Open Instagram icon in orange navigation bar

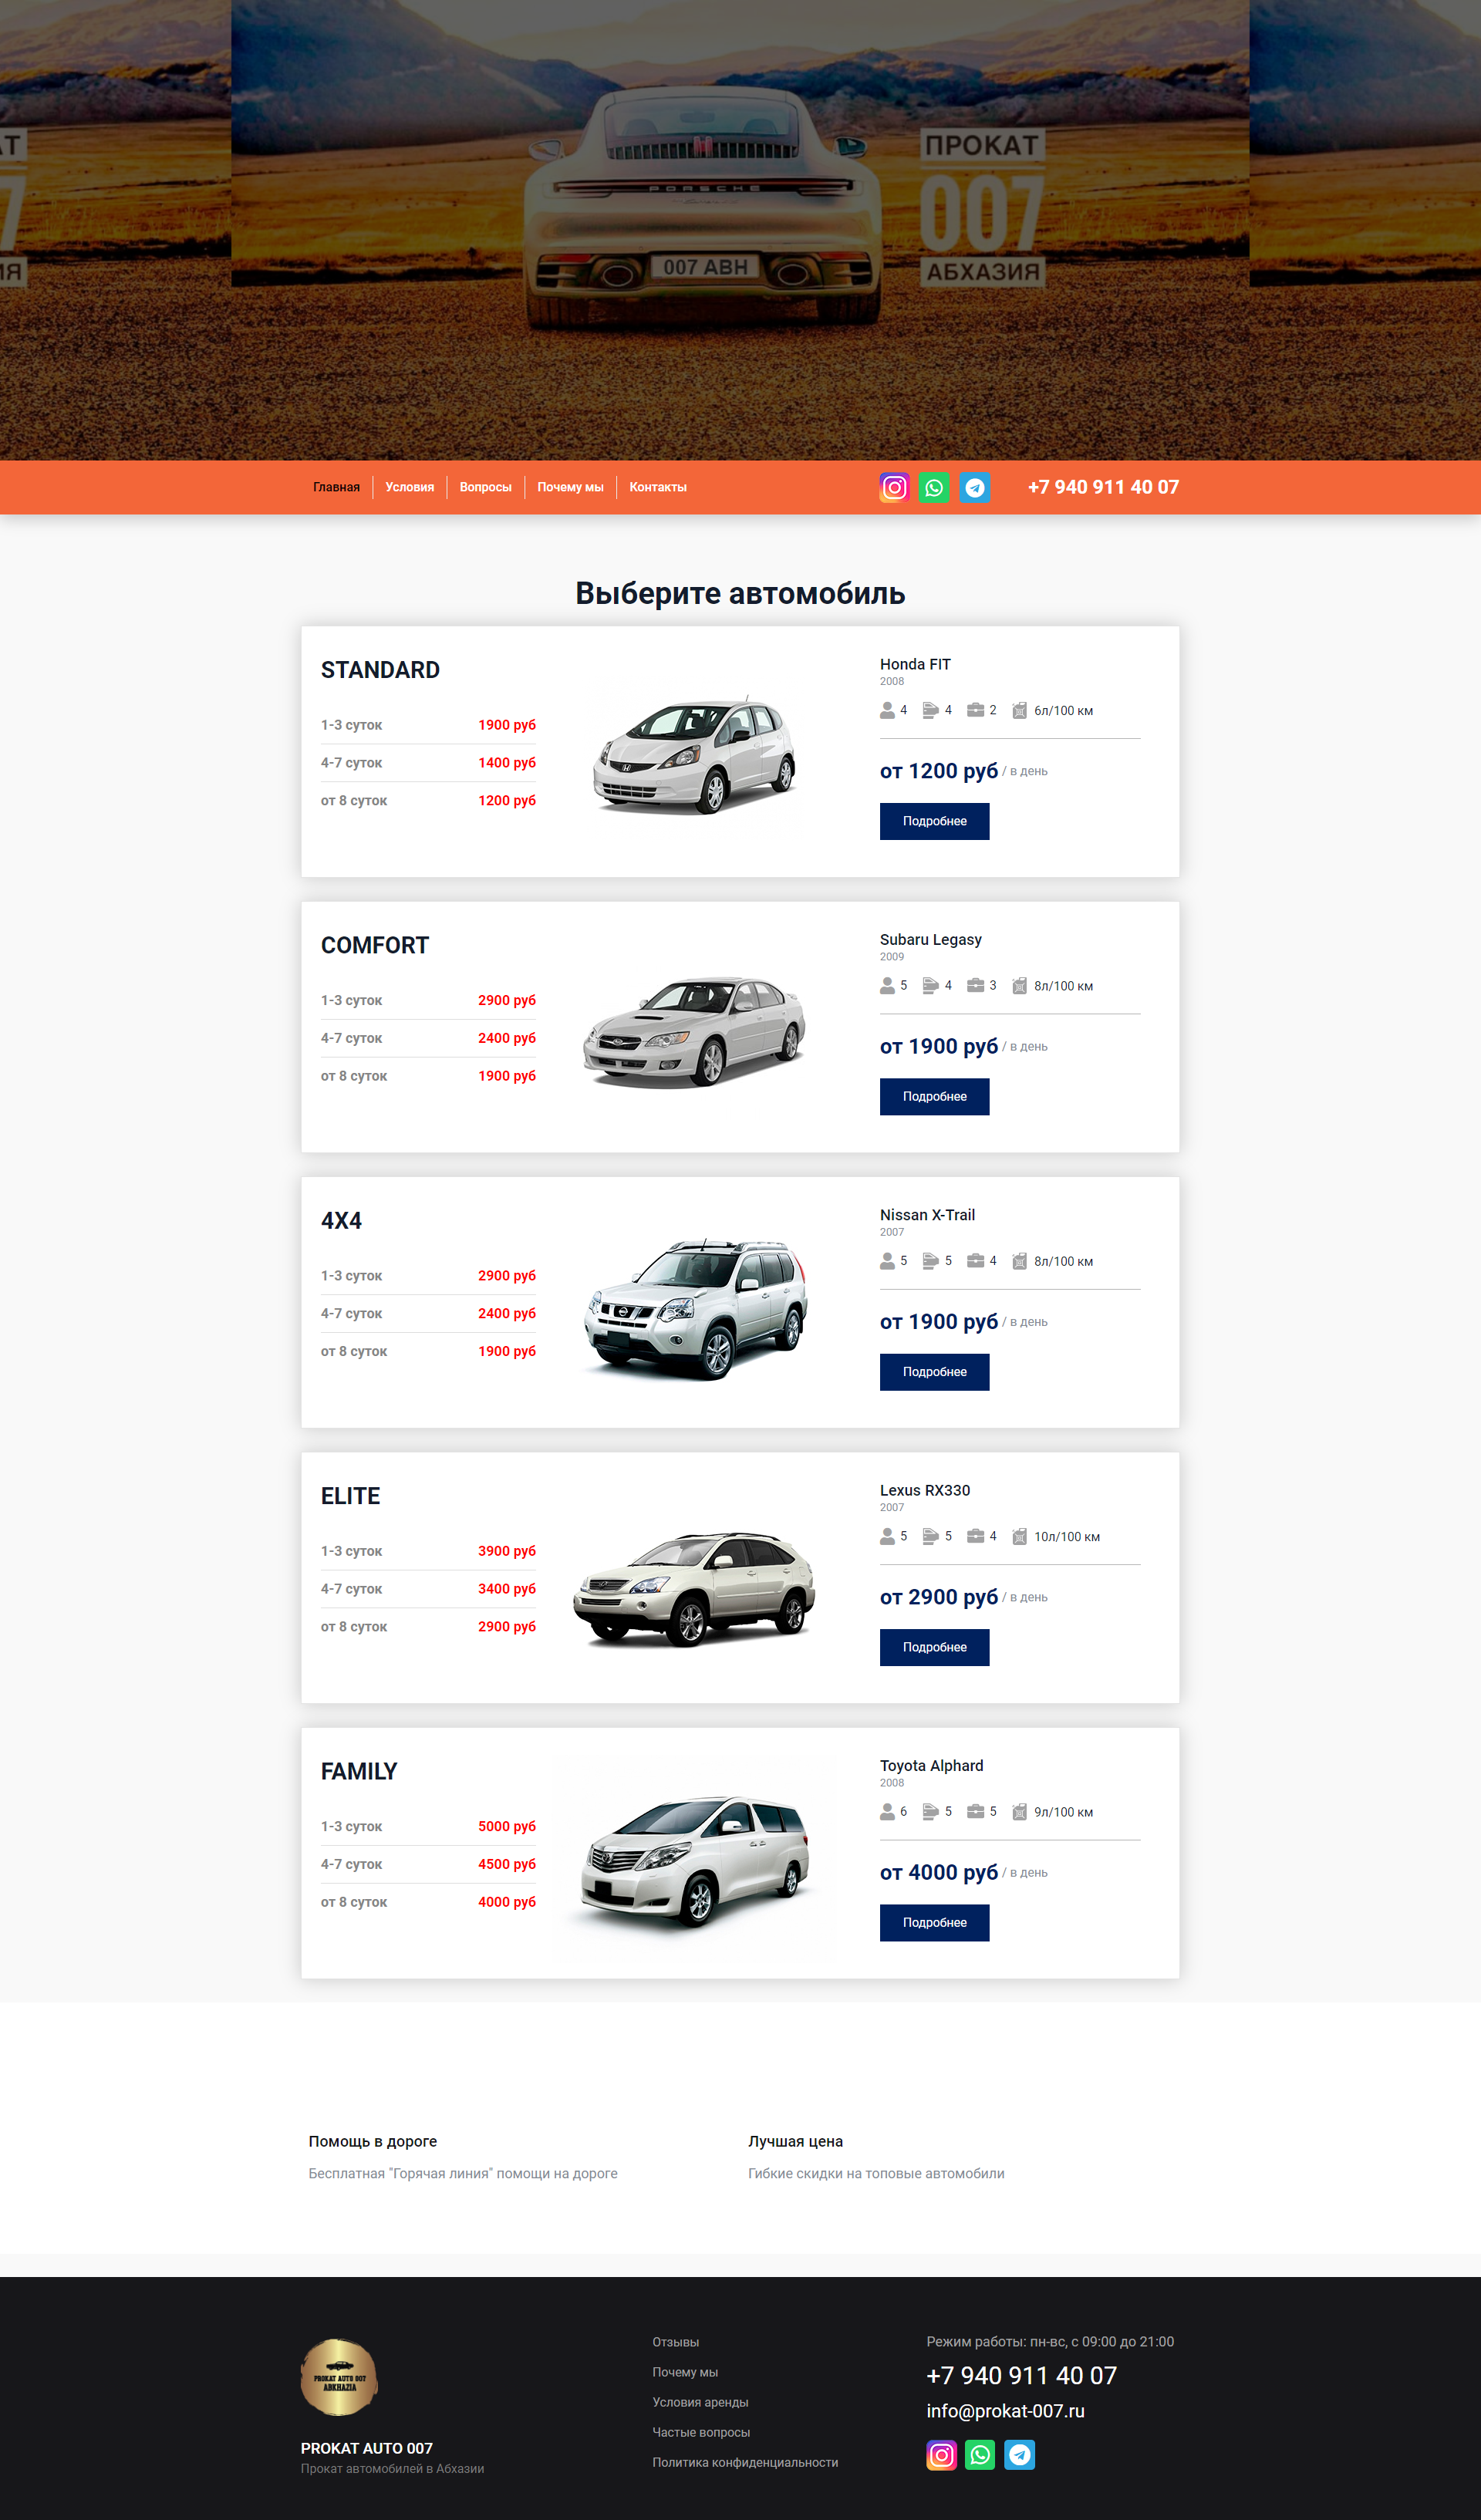pyautogui.click(x=894, y=487)
